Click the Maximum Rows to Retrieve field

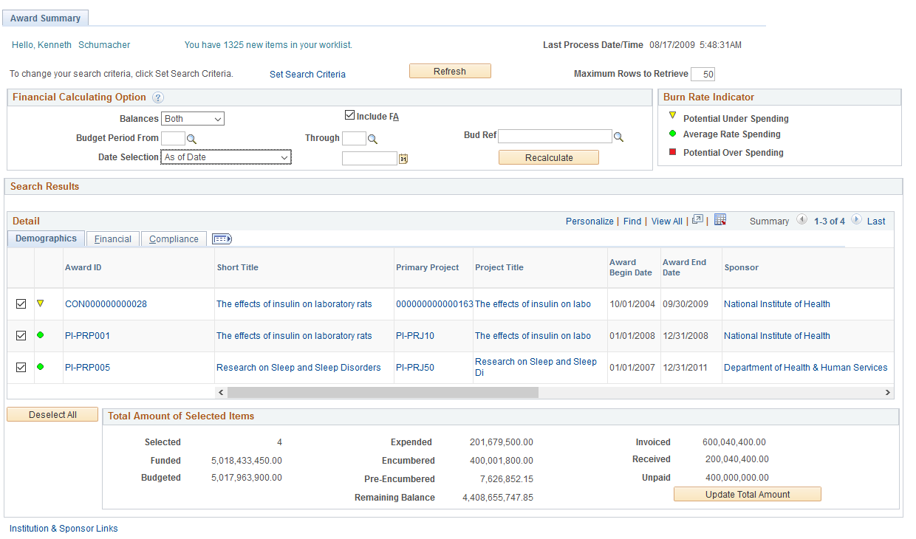(x=703, y=74)
